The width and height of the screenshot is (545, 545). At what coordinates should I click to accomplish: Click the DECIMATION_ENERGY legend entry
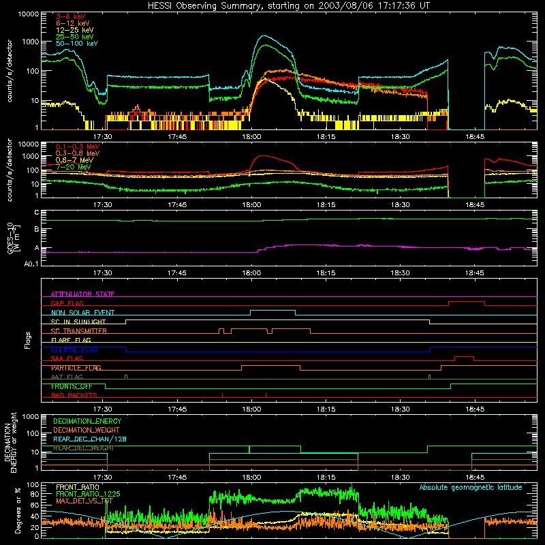click(x=87, y=421)
